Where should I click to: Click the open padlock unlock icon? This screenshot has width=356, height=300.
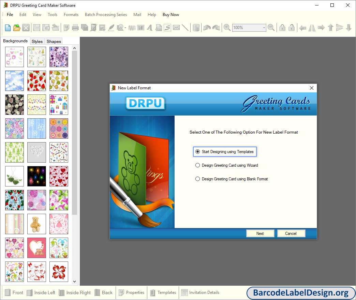coord(291,28)
